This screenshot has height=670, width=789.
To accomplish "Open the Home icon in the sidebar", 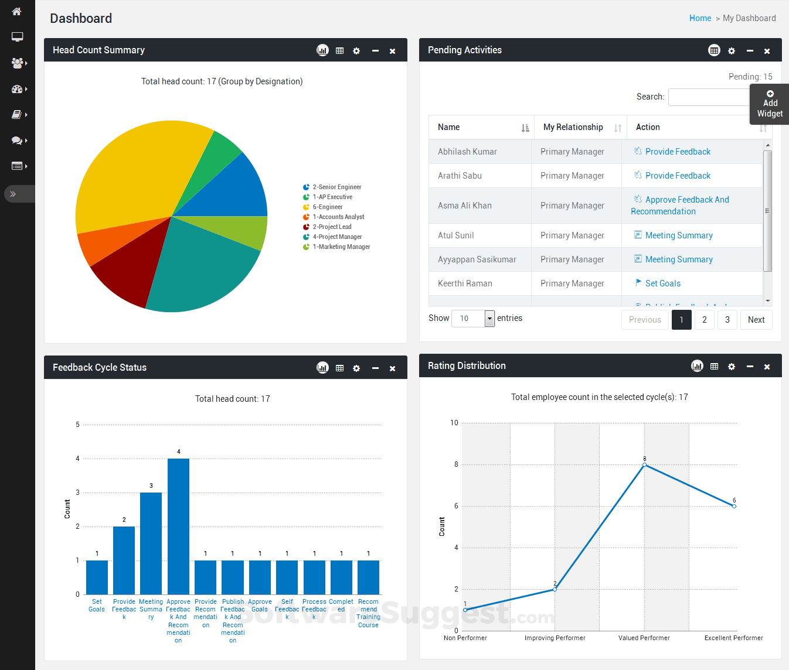I will (x=17, y=11).
